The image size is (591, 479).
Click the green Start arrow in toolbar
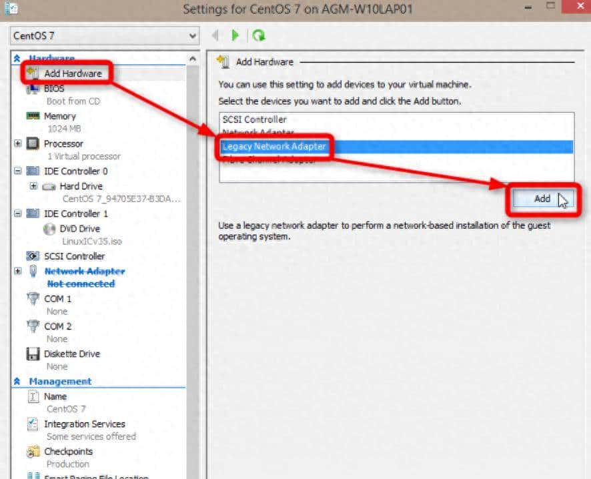[x=235, y=35]
